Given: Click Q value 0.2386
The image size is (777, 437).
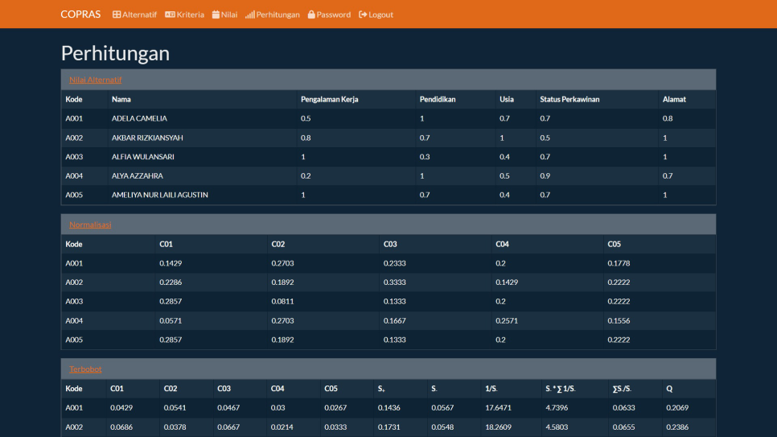Looking at the screenshot, I should pos(677,427).
